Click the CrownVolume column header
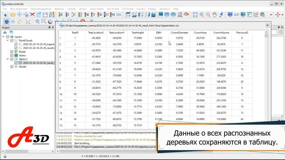 point(221,32)
